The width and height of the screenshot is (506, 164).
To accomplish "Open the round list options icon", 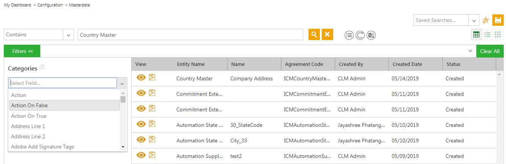I will coord(349,35).
